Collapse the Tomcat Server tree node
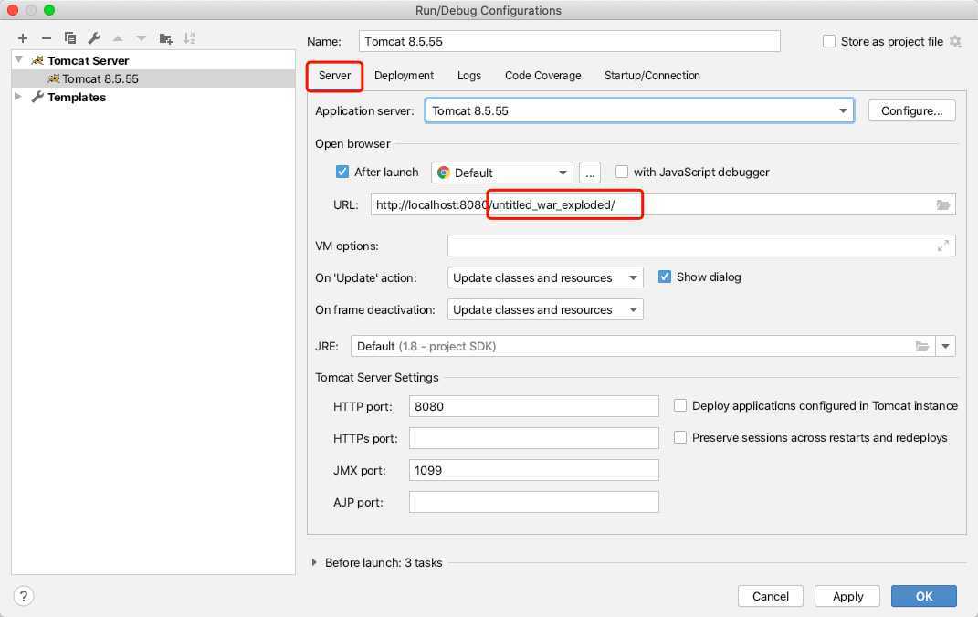This screenshot has height=617, width=978. pos(19,60)
